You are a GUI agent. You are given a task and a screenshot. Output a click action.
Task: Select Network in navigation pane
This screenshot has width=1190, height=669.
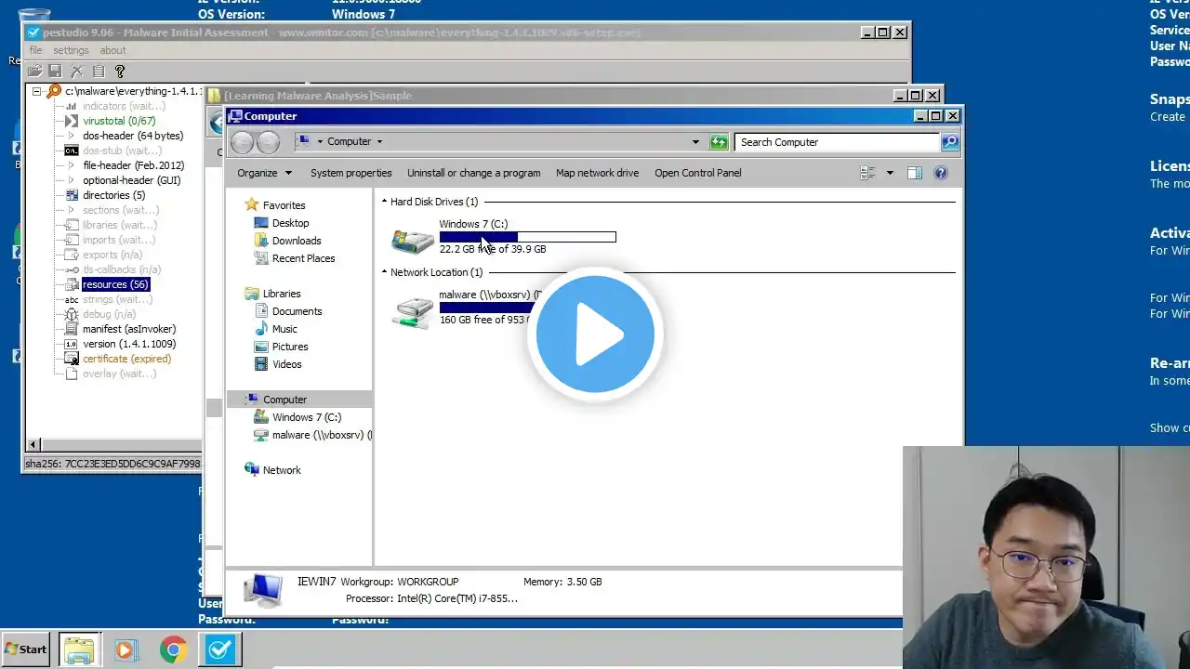[282, 470]
